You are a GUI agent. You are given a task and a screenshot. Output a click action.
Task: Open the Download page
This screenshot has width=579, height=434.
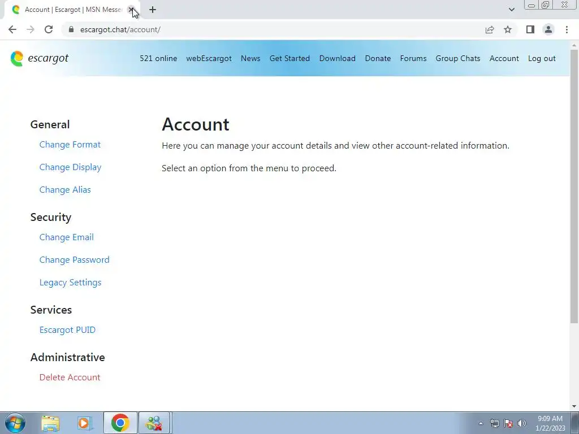tap(337, 58)
